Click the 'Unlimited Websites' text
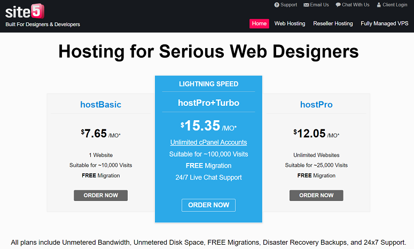The height and width of the screenshot is (249, 414). coord(316,155)
